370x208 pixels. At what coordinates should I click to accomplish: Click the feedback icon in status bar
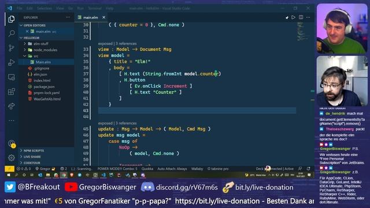coord(300,169)
